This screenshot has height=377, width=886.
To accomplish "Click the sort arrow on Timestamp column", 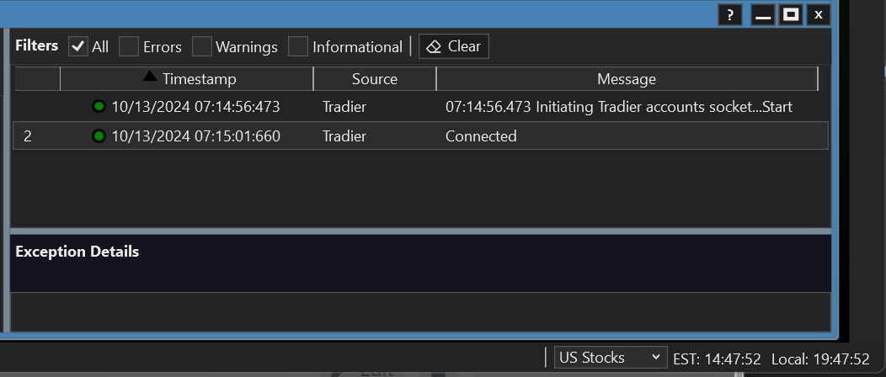I will pyautogui.click(x=150, y=77).
